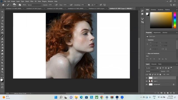Open smoothing options gear icon
The height and width of the screenshot is (100, 178).
89,5
